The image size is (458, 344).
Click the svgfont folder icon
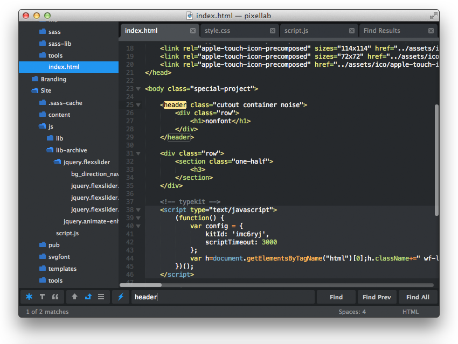click(43, 256)
